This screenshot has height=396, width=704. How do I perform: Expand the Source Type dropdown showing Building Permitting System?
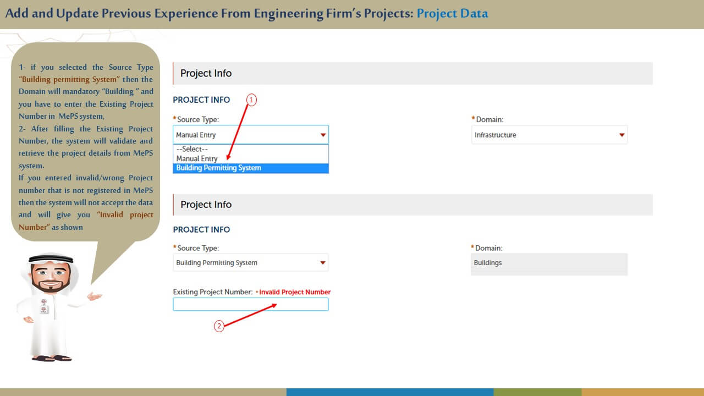[x=251, y=263]
